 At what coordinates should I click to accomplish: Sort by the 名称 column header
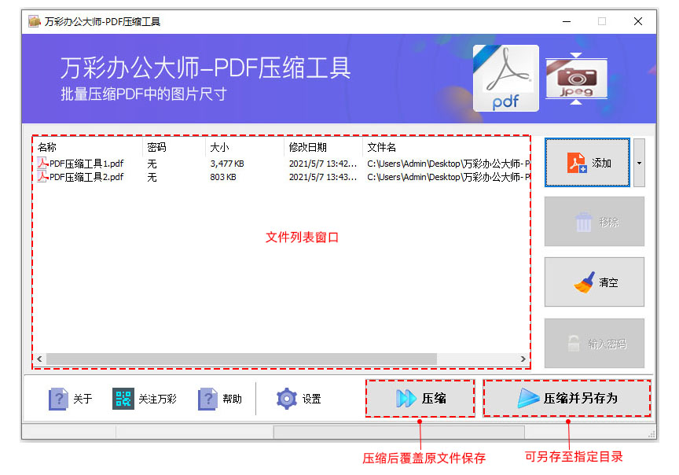click(88, 147)
